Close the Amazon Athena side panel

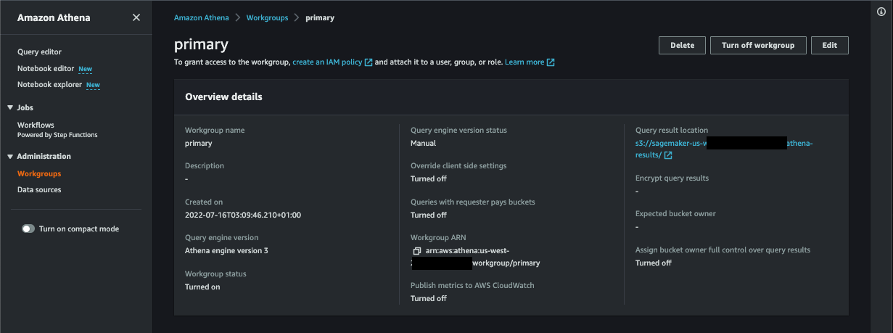(x=136, y=17)
